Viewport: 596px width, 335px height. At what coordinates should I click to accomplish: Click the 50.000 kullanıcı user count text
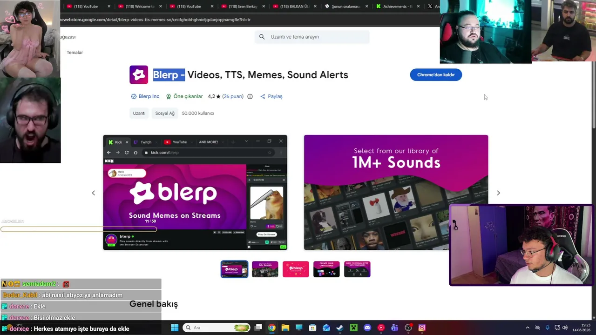[x=198, y=113]
